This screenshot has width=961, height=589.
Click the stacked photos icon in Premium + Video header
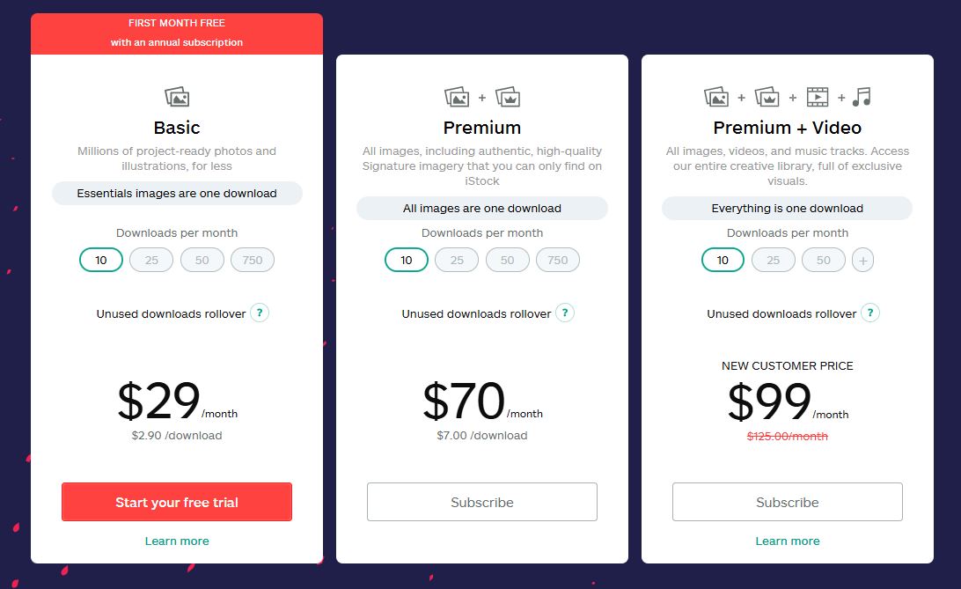[x=715, y=95]
